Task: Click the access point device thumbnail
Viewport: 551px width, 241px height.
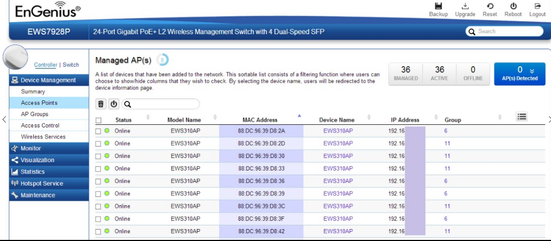Action: (15, 57)
